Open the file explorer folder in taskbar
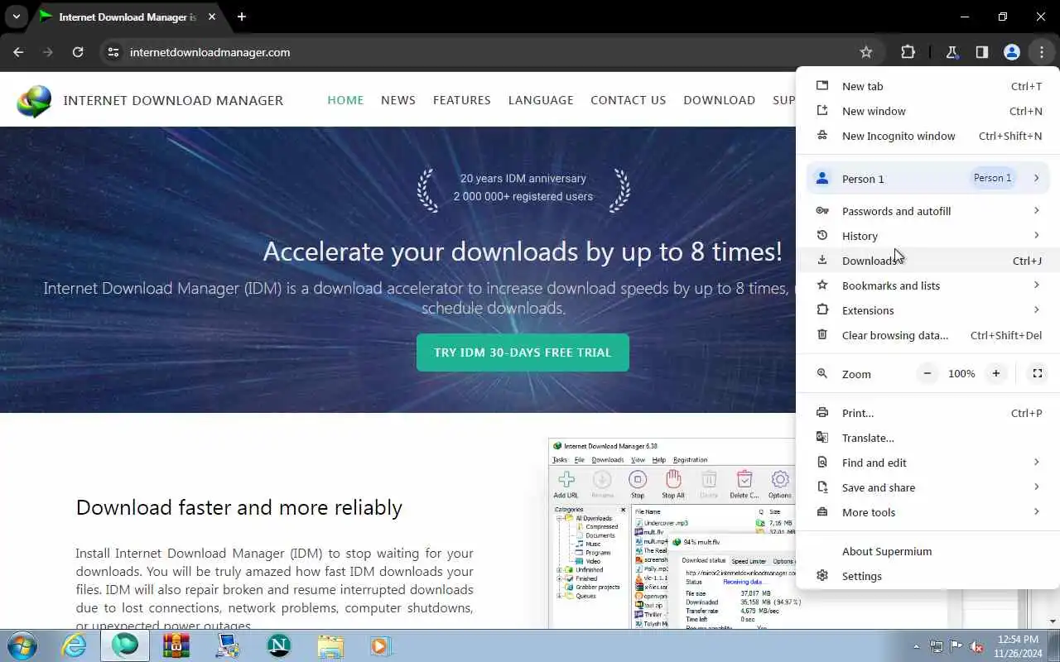 pyautogui.click(x=330, y=645)
